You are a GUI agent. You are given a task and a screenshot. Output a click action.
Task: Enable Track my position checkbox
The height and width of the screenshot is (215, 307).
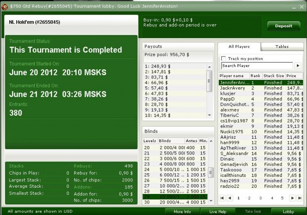(223, 58)
